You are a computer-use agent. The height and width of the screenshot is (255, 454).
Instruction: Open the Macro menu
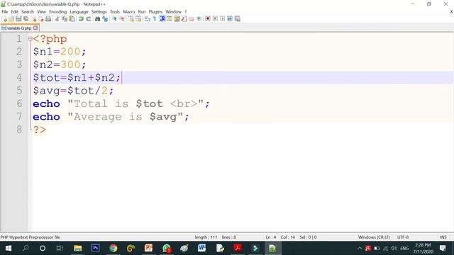click(129, 12)
